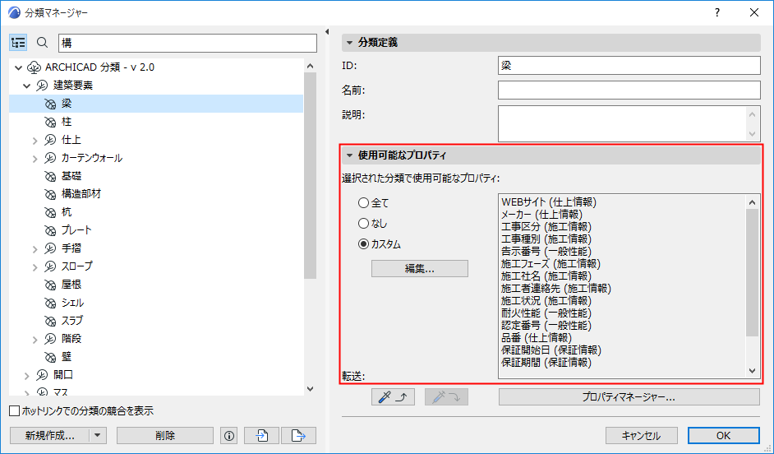Click the 編集... button

click(x=420, y=269)
